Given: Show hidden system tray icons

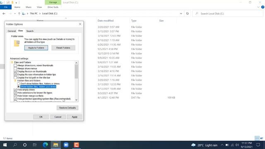Looking at the screenshot, I should [x=222, y=145].
